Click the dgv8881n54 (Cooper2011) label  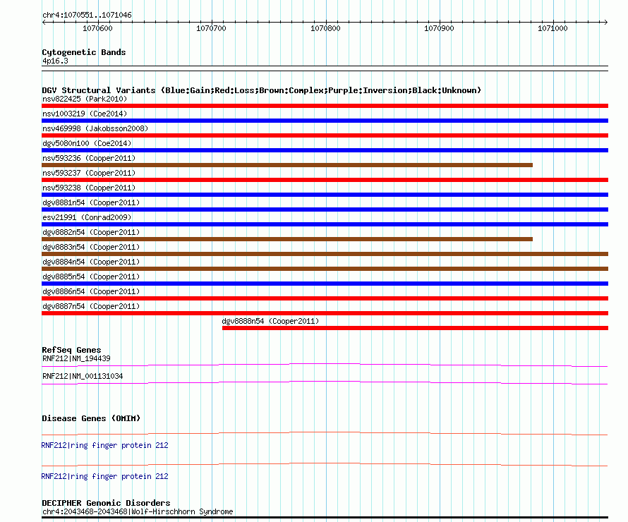coord(91,202)
